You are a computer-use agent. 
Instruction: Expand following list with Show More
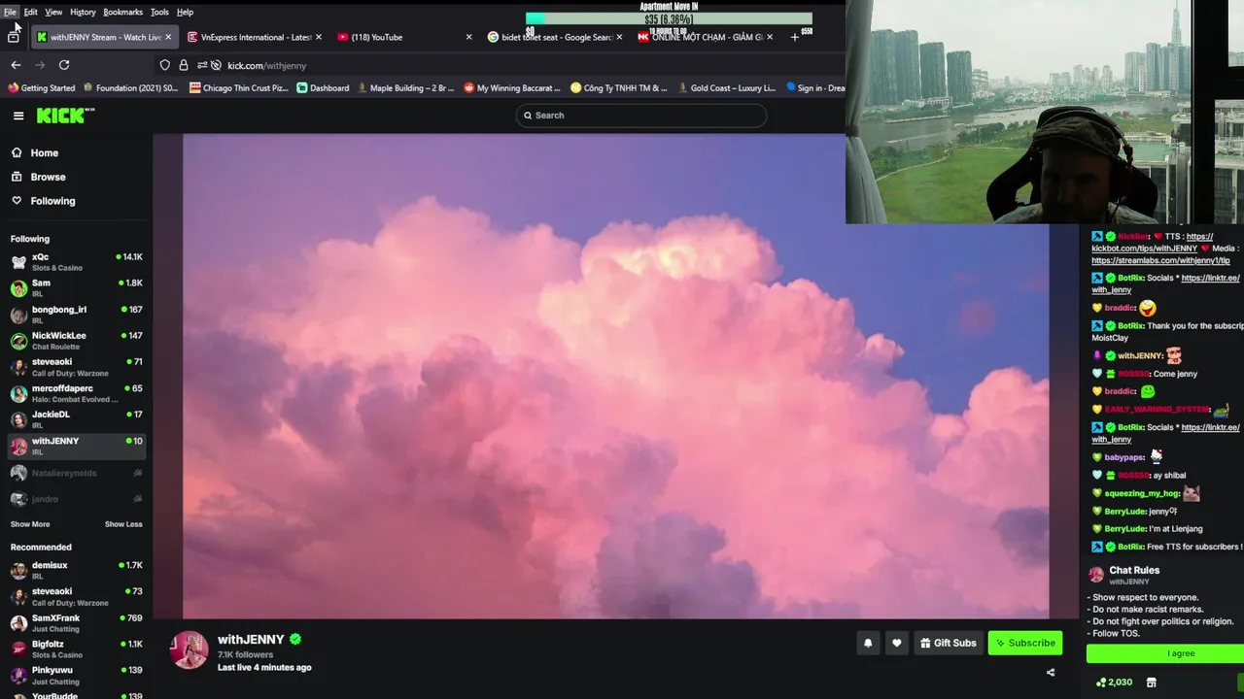tap(30, 524)
